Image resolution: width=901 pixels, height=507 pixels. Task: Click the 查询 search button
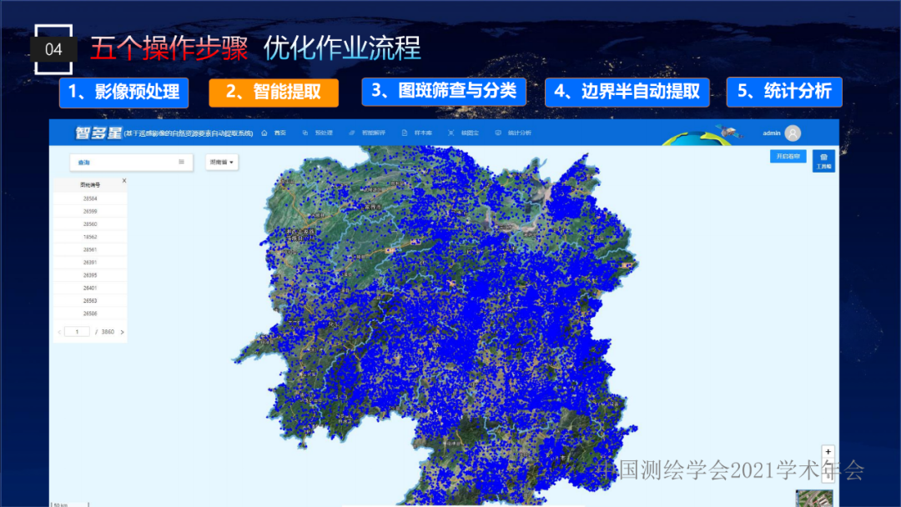point(84,162)
